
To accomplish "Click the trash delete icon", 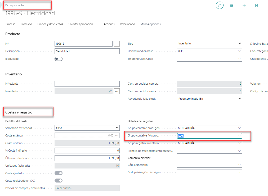I will pos(256,5).
